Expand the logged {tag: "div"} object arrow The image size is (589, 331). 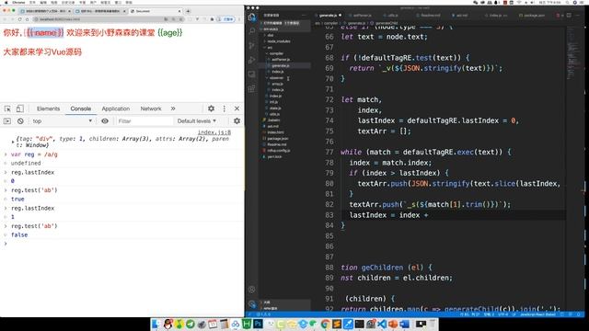[13, 142]
